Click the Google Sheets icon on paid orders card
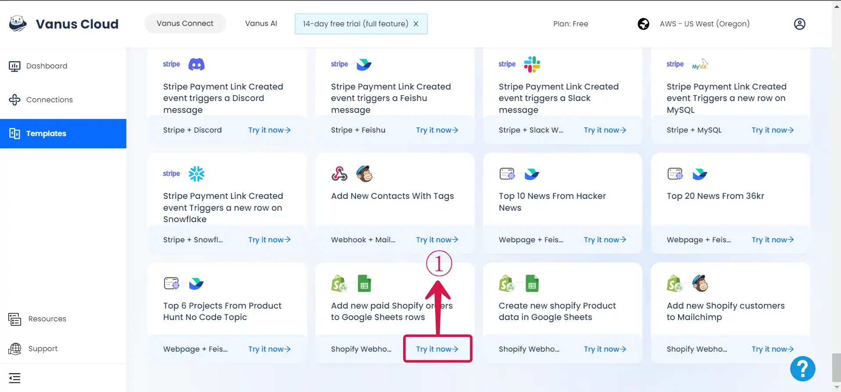The width and height of the screenshot is (841, 392). point(364,284)
